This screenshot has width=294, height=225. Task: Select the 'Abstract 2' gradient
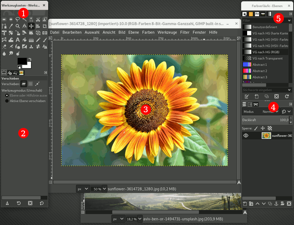[260, 71]
